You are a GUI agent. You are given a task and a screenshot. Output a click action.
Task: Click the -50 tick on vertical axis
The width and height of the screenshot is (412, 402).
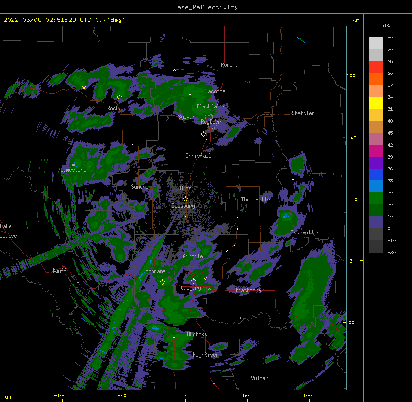pos(351,261)
